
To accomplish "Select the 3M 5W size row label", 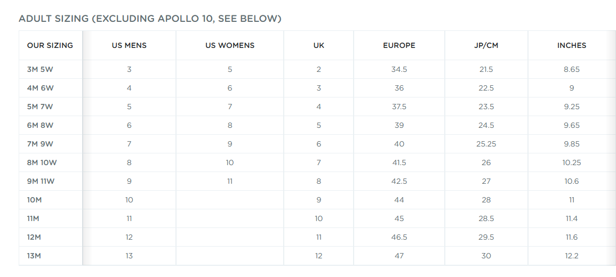I will click(x=40, y=69).
